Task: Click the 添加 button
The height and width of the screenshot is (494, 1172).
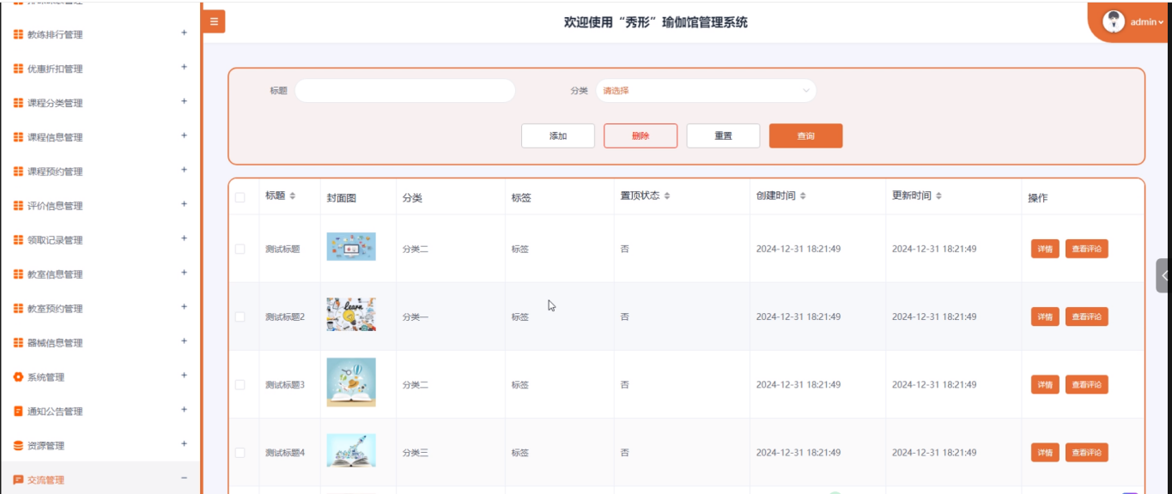Action: click(558, 136)
